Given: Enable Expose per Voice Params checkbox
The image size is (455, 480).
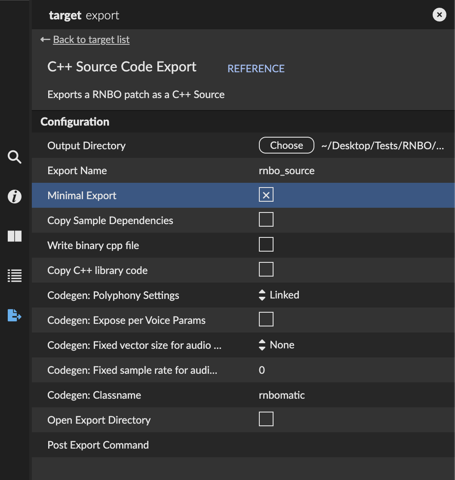Looking at the screenshot, I should 266,319.
